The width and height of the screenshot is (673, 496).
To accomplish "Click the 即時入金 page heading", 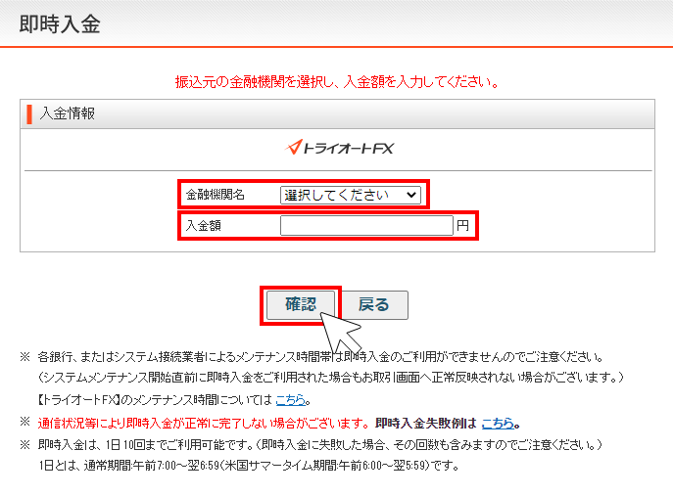I will click(x=60, y=24).
